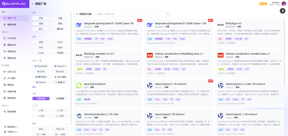Open the internlm/internlm2_5-7b-chat card title

coord(101,114)
